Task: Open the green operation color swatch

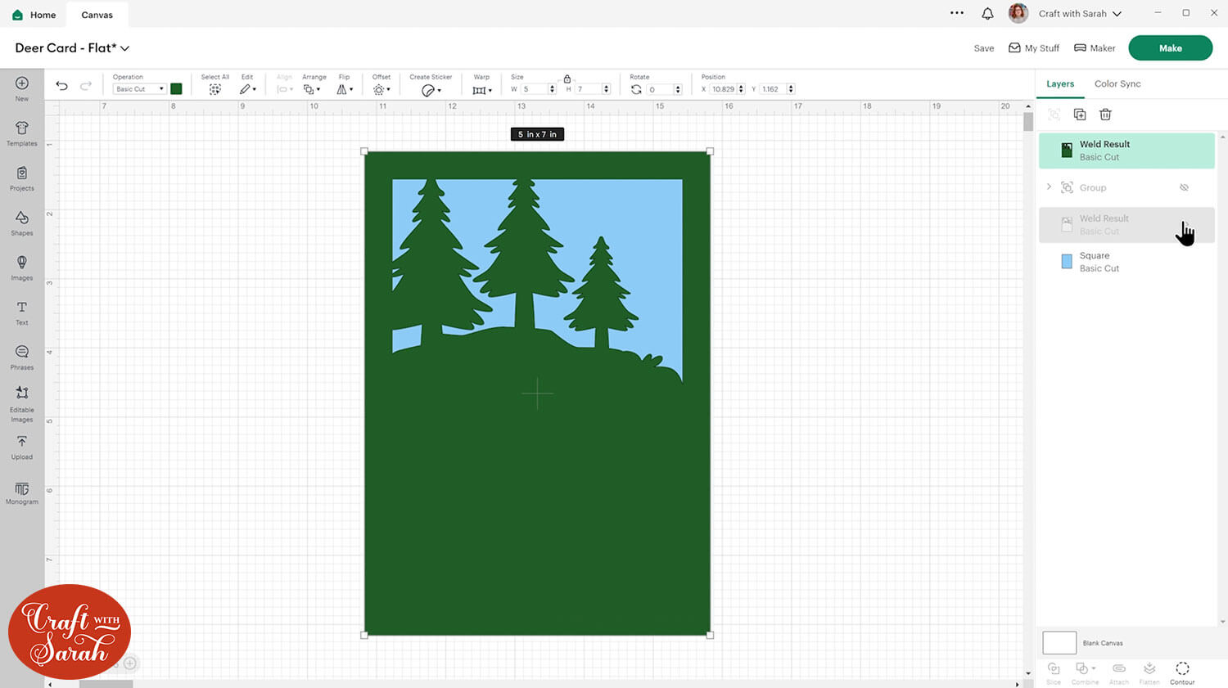Action: [176, 88]
